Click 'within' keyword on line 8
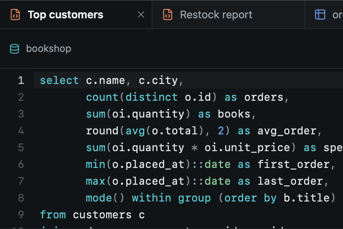 pyautogui.click(x=152, y=198)
